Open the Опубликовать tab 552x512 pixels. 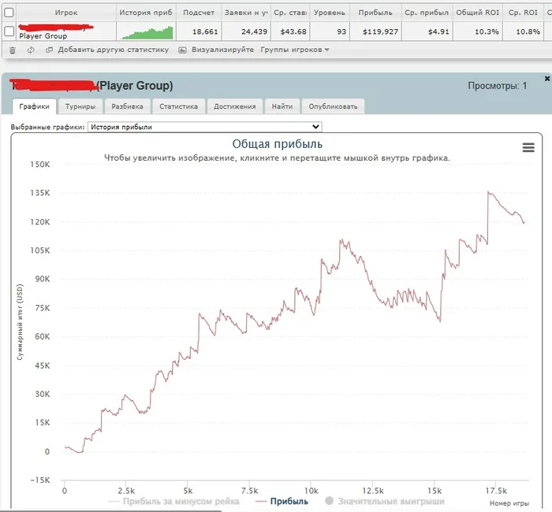(x=333, y=106)
